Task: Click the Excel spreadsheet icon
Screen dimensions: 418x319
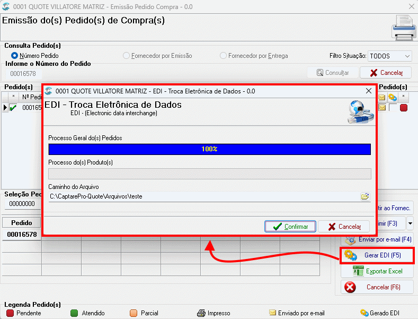Action: point(358,271)
